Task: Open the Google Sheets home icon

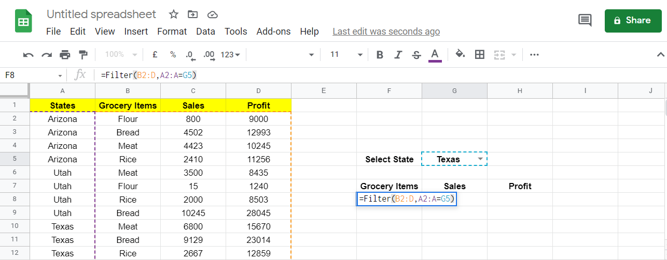Action: tap(23, 21)
